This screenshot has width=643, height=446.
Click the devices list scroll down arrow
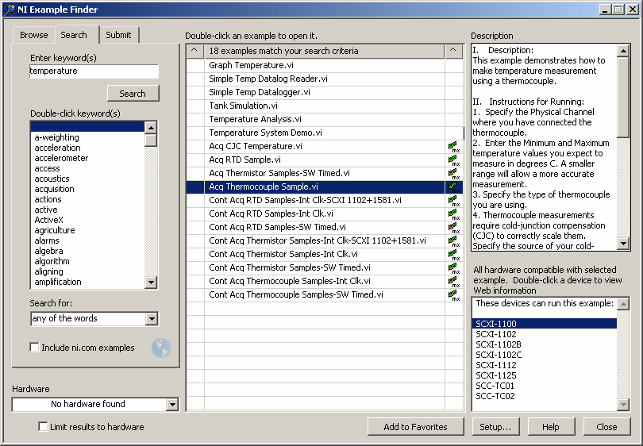coord(623,405)
